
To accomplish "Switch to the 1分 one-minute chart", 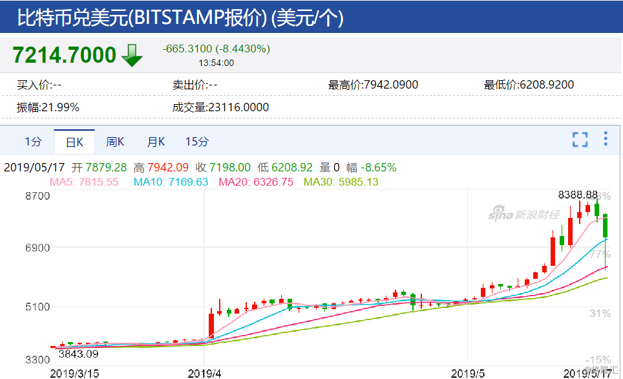I will click(34, 140).
